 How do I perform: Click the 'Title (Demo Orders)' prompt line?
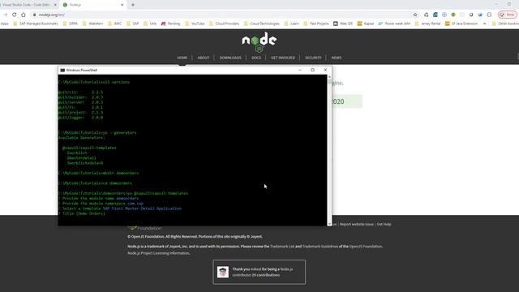[82, 213]
